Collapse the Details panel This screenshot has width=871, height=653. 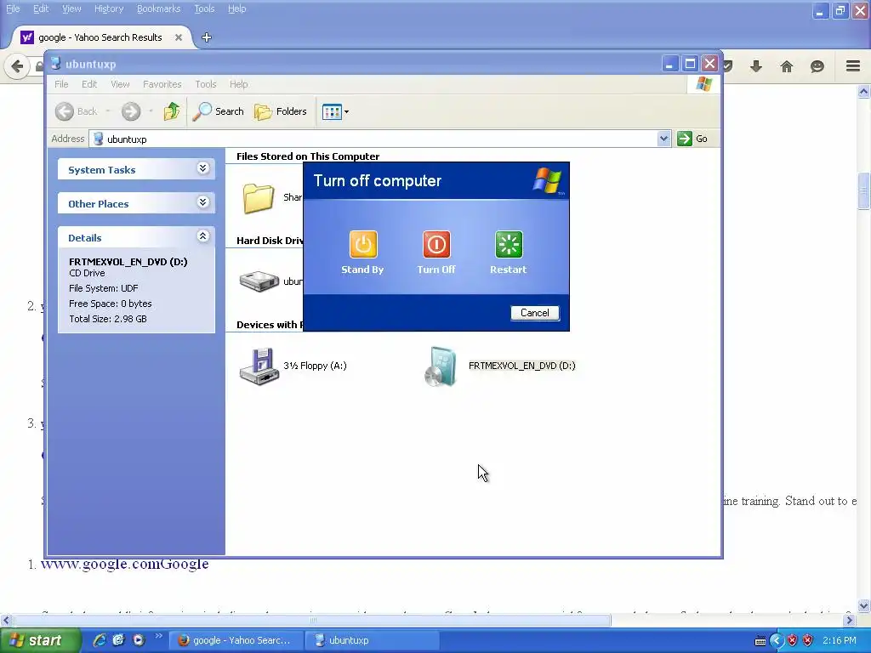(x=202, y=236)
